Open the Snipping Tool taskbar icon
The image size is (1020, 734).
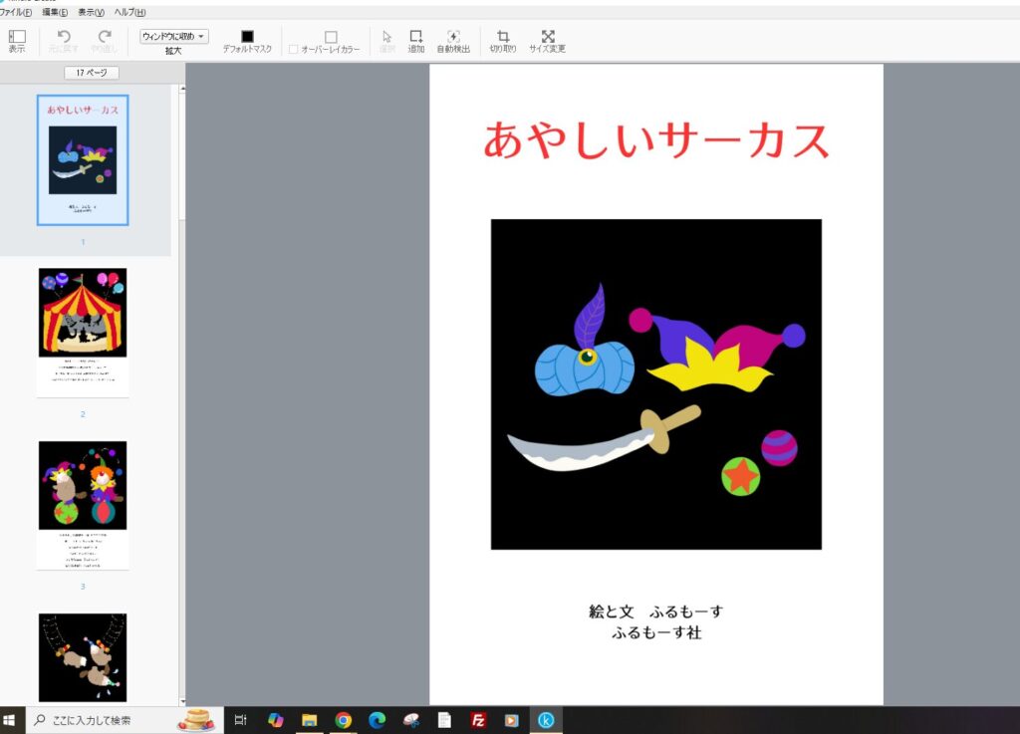[411, 720]
